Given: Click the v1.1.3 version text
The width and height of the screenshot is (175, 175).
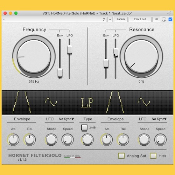Looking at the screenshot, I should 22,160.
